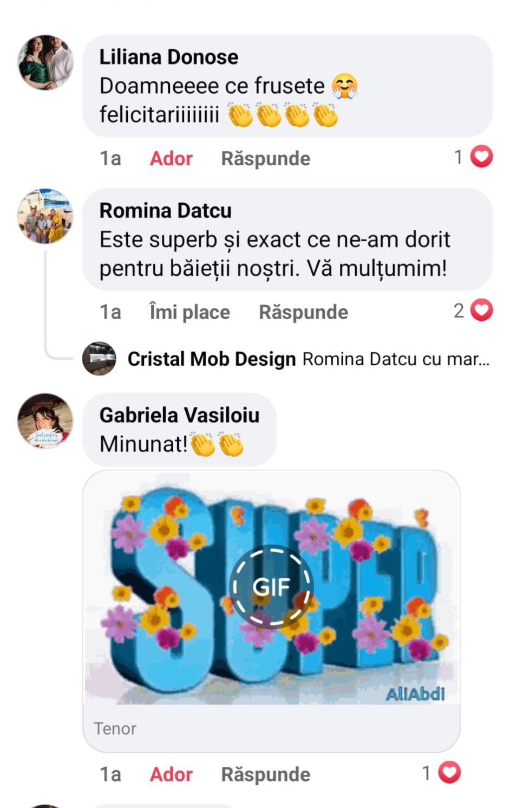The width and height of the screenshot is (510, 808).
Task: Toggle Ador reaction on Liliana's comment
Action: pyautogui.click(x=171, y=158)
